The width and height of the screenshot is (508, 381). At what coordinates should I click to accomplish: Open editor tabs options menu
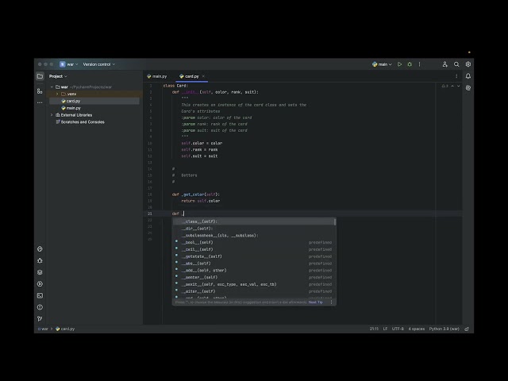coord(456,76)
